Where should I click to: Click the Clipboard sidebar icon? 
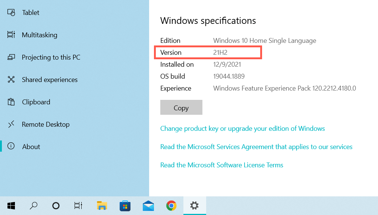click(11, 102)
